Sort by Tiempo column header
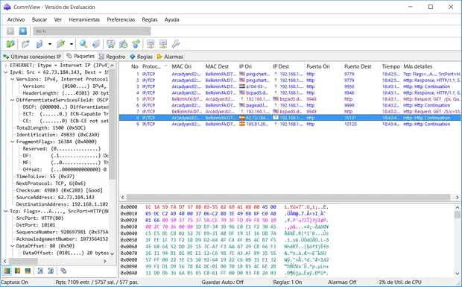 tap(390, 66)
